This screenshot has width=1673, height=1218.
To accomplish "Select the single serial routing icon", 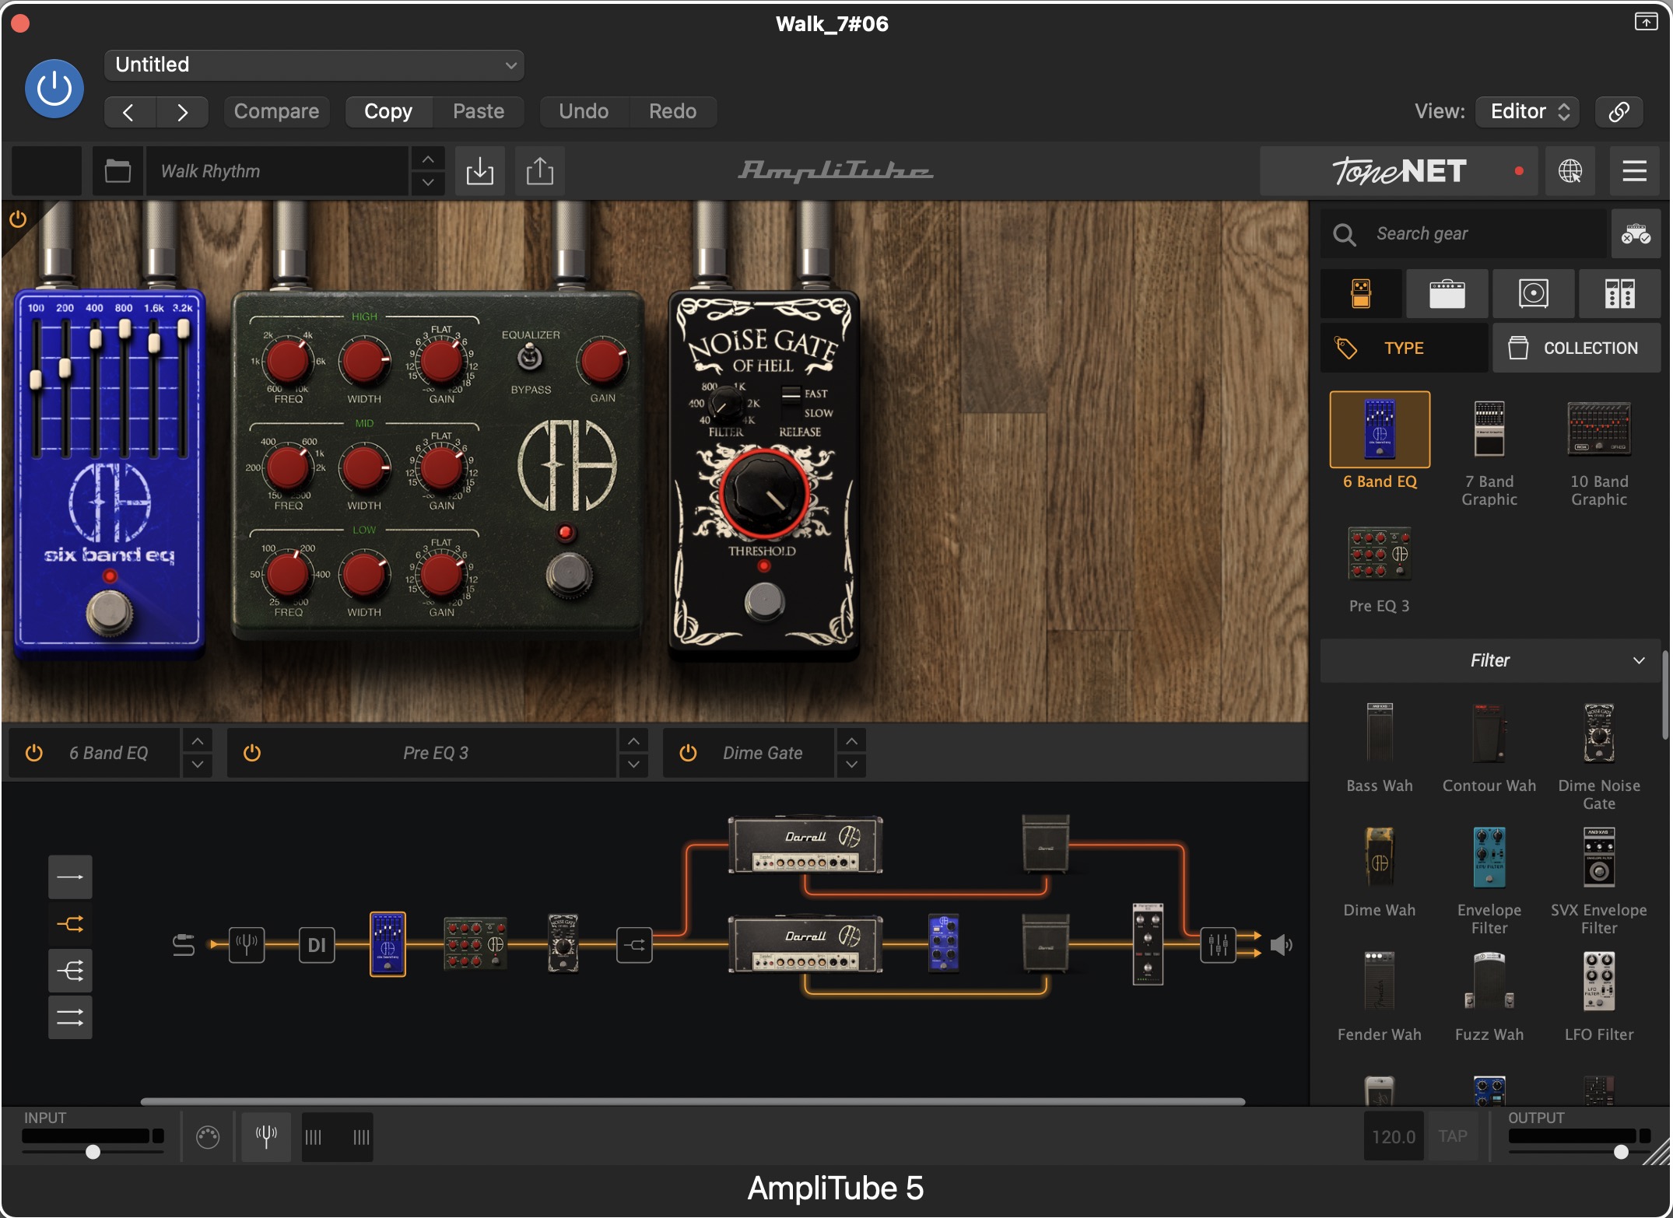I will [70, 877].
